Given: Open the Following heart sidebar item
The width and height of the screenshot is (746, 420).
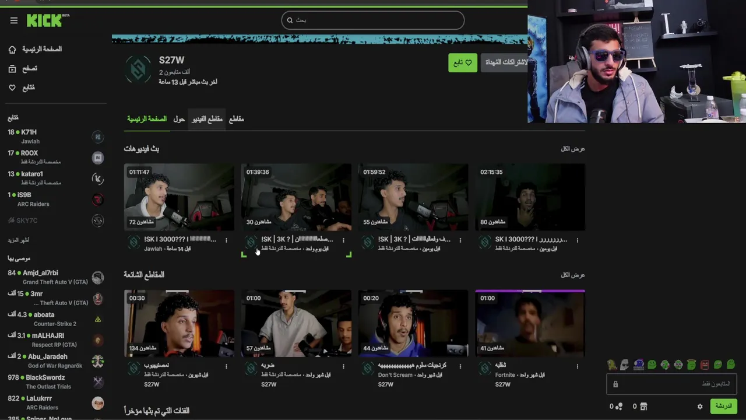Looking at the screenshot, I should click(x=22, y=88).
